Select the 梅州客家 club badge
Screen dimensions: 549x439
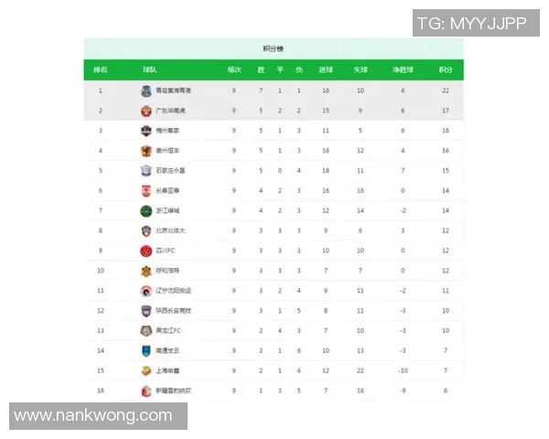(x=145, y=131)
